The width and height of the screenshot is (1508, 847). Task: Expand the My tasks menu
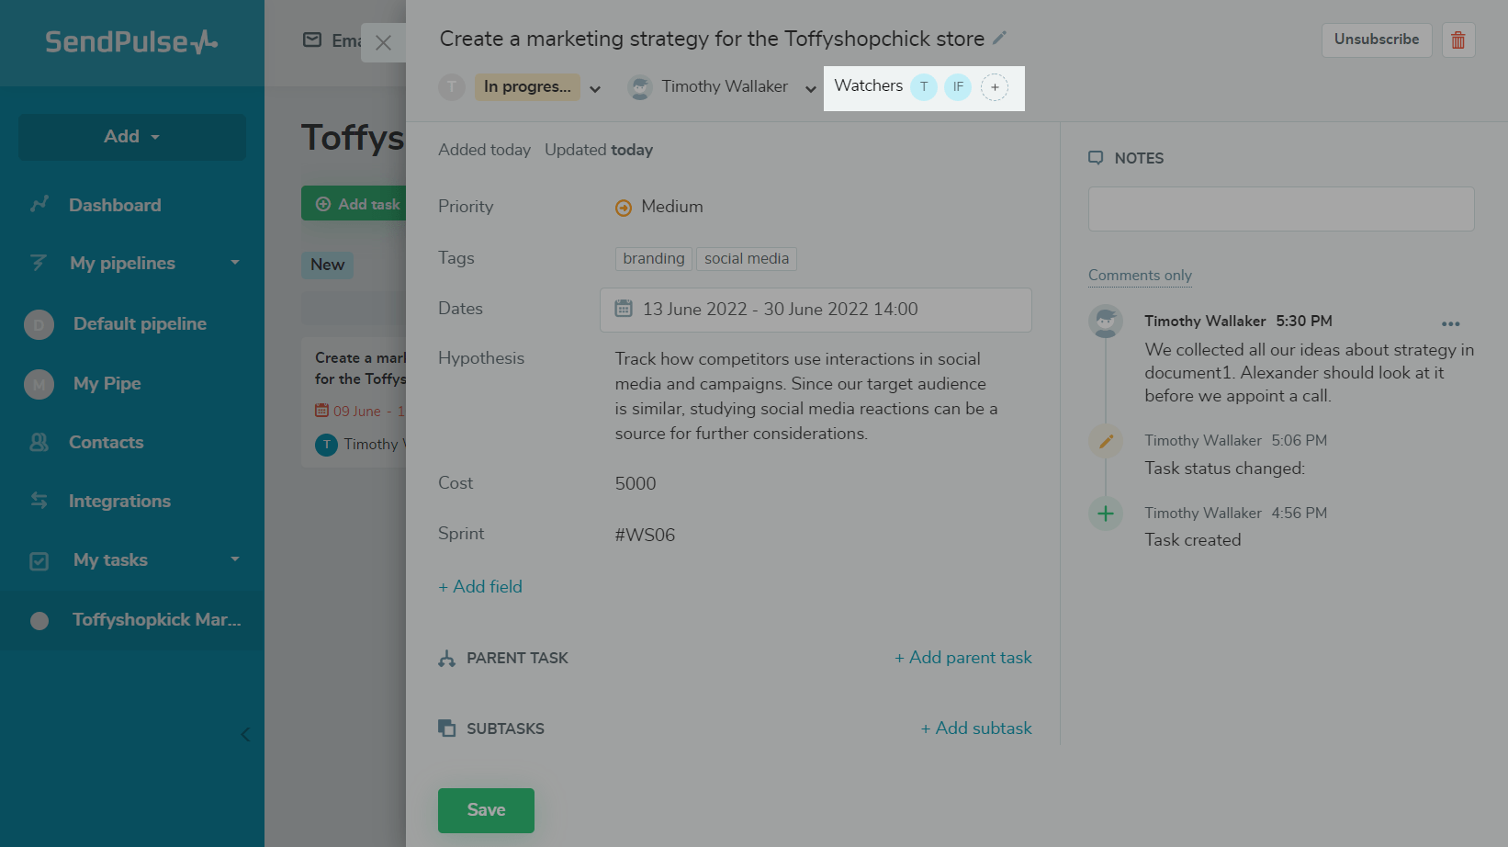[x=234, y=559]
